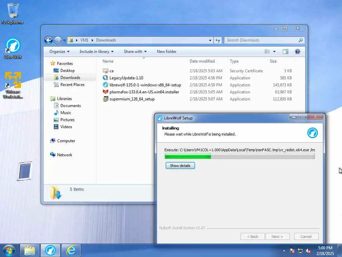
Task: Click the supermium setup file icon
Action: point(105,99)
